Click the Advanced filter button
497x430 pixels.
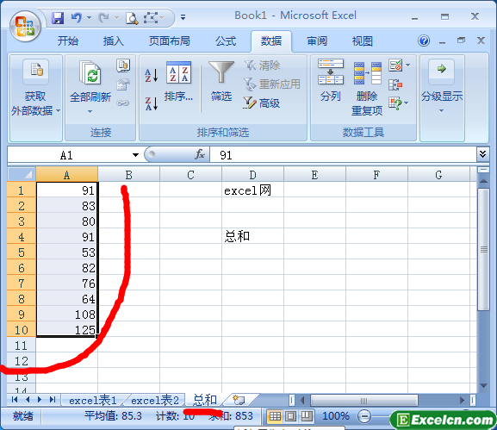(262, 103)
